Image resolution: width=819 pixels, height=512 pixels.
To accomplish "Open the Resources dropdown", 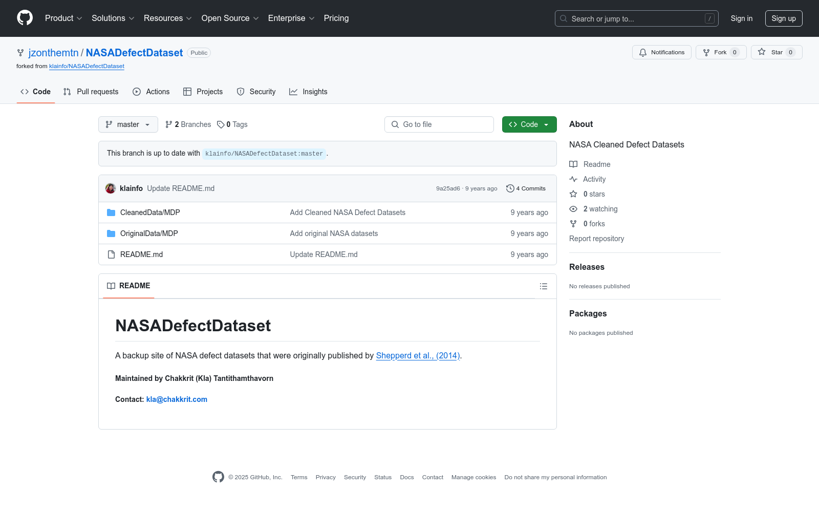I will coord(168,18).
